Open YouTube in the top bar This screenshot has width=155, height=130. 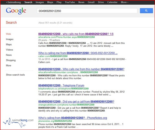[70, 2]
